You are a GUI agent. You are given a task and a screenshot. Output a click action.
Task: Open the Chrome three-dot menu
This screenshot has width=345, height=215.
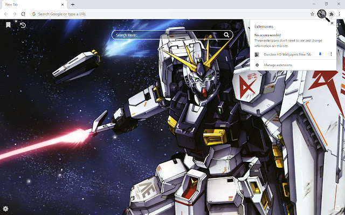339,14
